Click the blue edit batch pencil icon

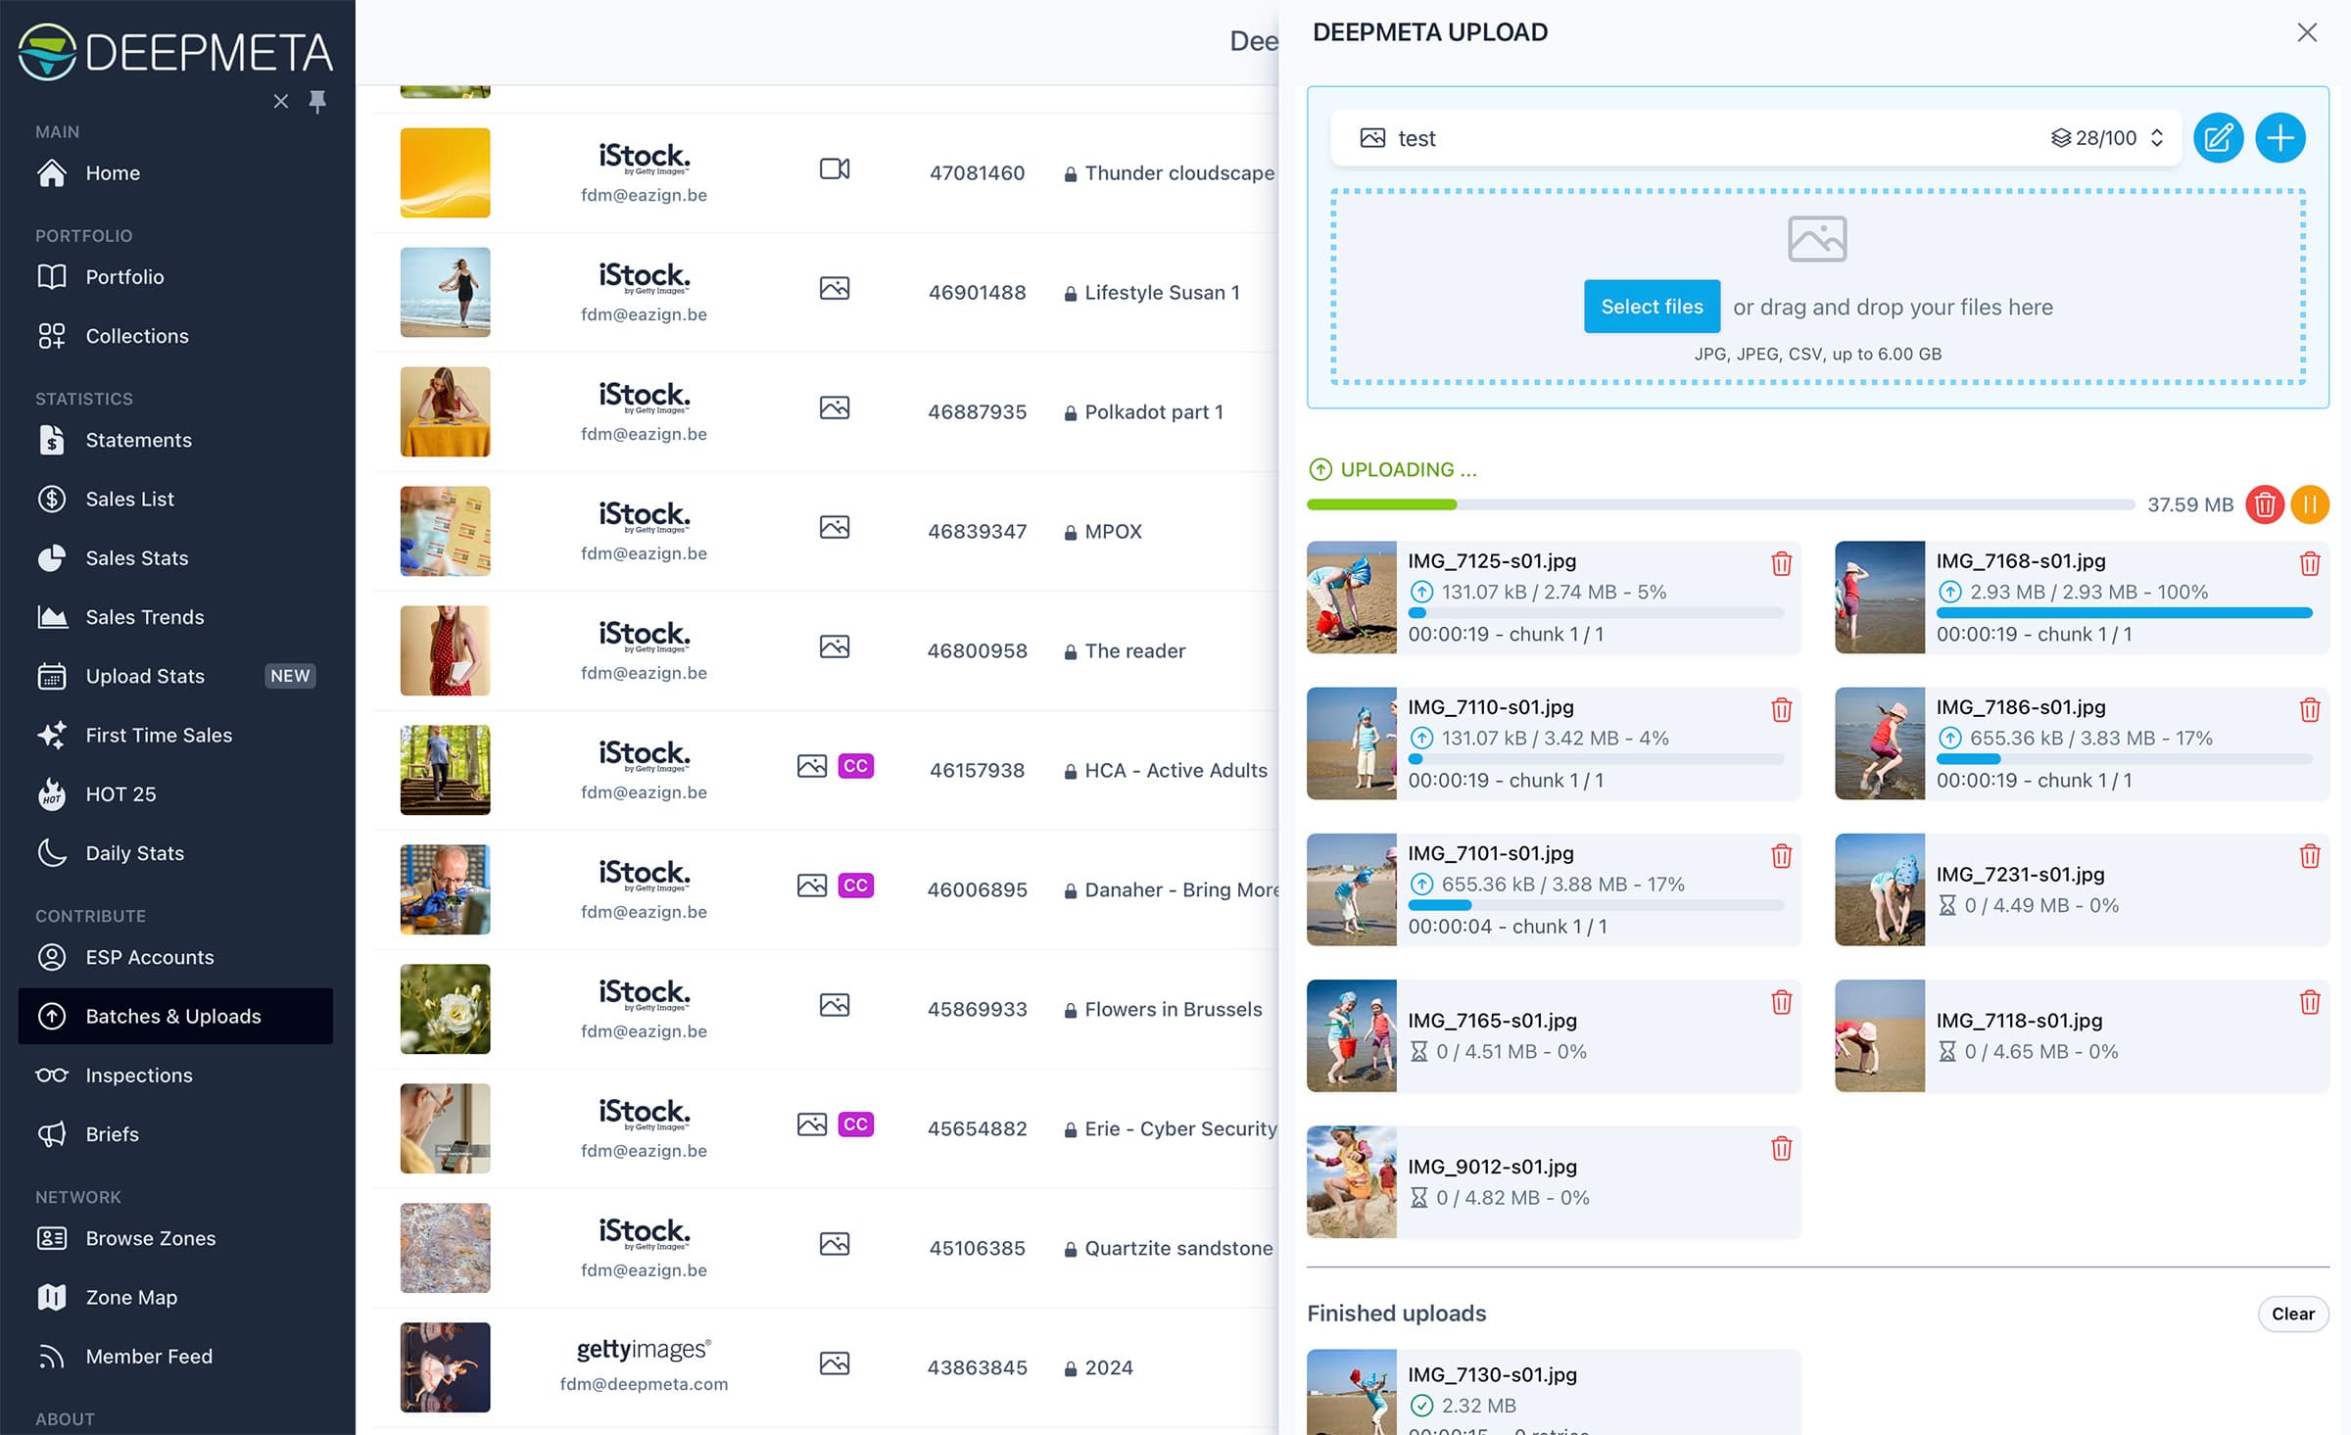click(x=2218, y=138)
